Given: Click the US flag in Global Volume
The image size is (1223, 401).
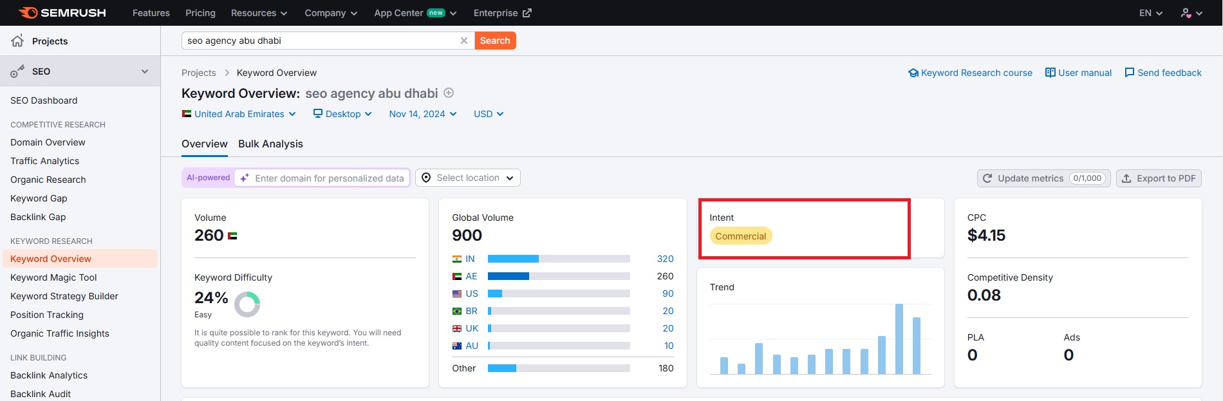Looking at the screenshot, I should [457, 294].
